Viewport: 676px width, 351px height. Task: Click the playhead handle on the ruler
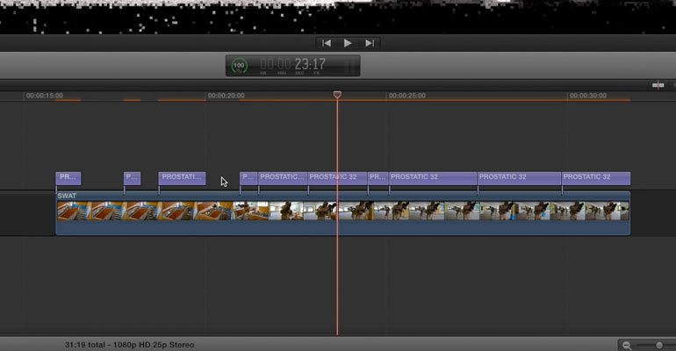[x=337, y=95]
